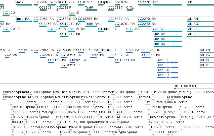Viewport: 214px width, 136px height.
Task: Select the Gbeta5-RA transcript label
Action: coord(77,29)
